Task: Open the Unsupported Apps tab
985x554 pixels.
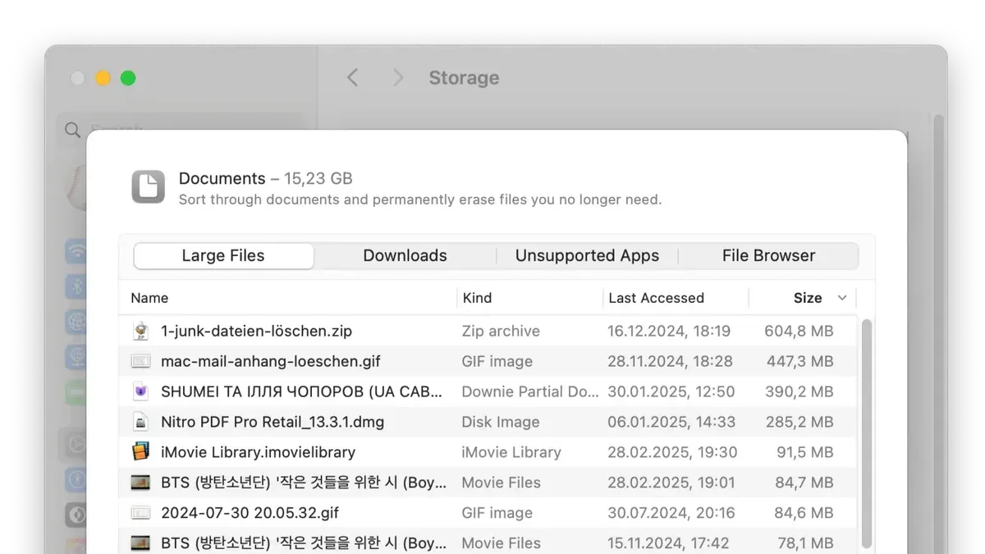Action: (x=587, y=256)
